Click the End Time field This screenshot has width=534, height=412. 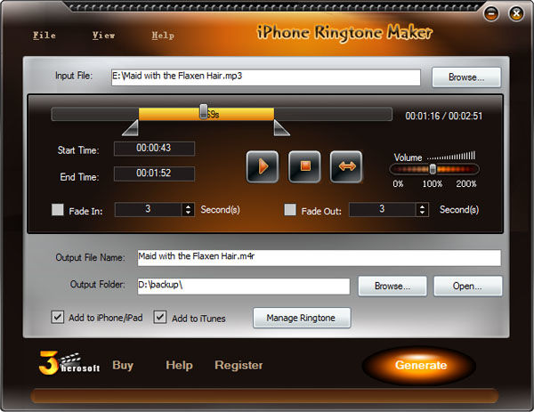coord(154,174)
